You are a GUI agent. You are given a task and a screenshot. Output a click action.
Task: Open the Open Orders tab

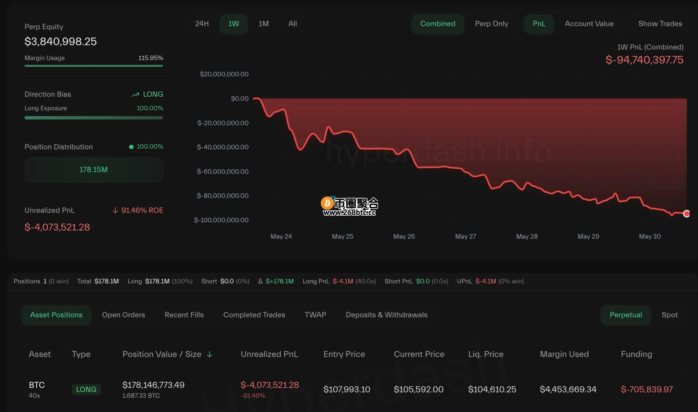coord(123,315)
